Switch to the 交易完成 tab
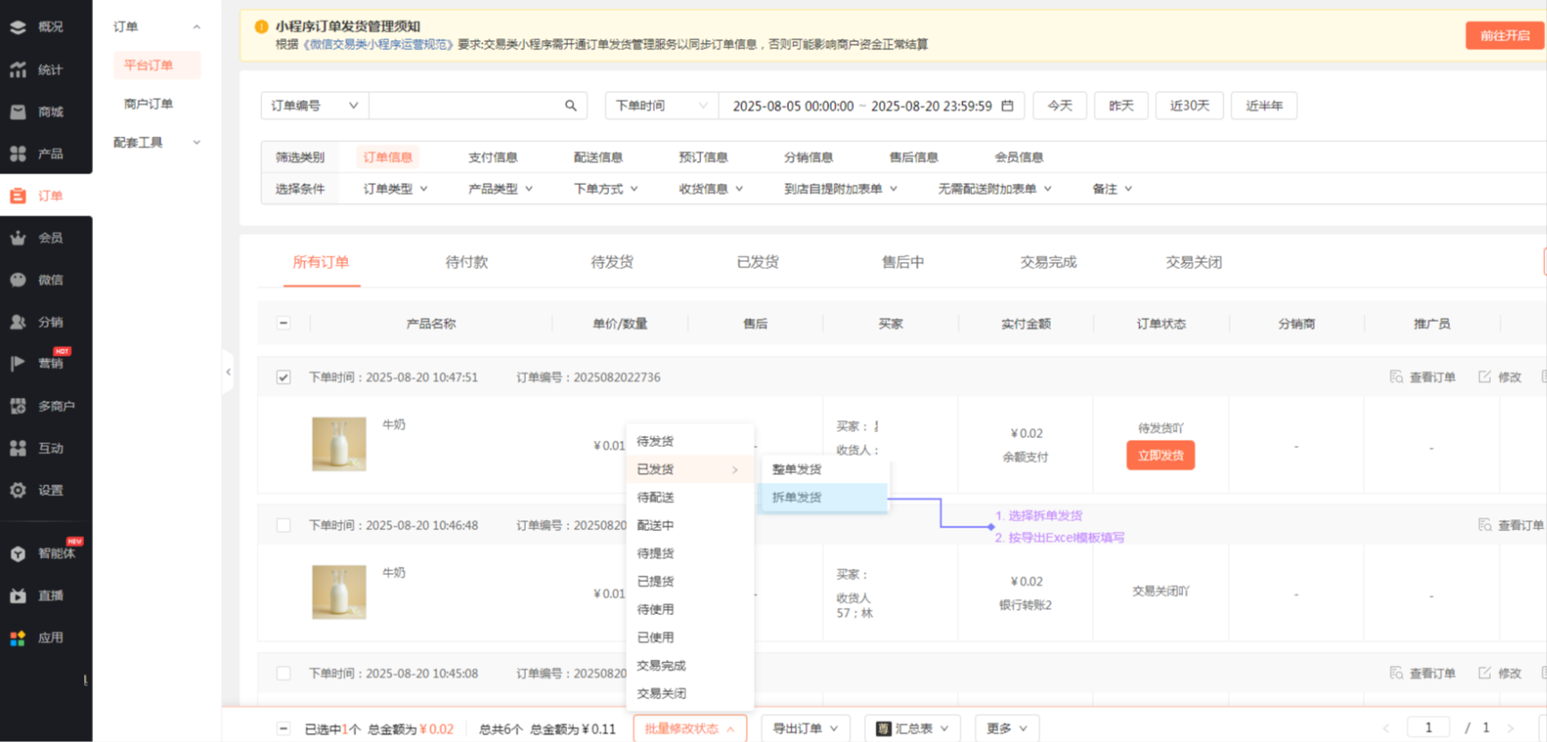The width and height of the screenshot is (1547, 742). 1049,262
